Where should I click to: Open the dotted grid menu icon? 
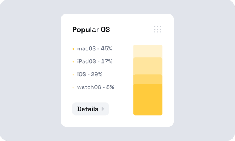pyautogui.click(x=158, y=29)
